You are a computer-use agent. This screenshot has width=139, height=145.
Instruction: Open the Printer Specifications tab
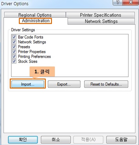[100, 15]
